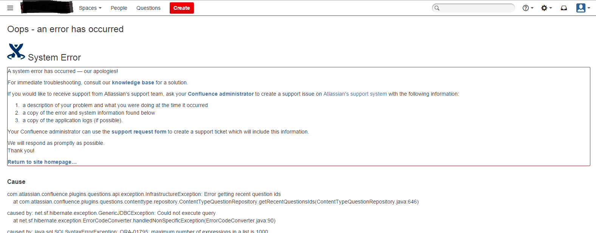
Task: Go to the Questions section
Action: click(x=149, y=8)
